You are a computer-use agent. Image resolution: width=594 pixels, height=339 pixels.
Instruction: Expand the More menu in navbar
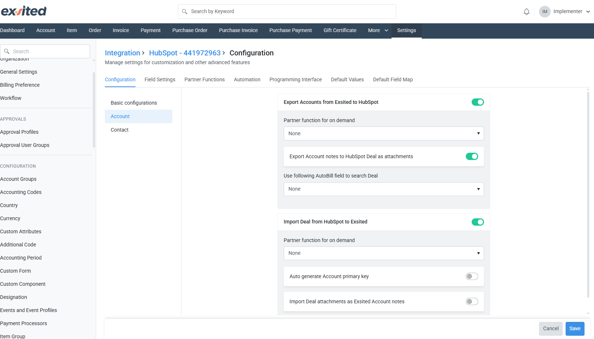(x=378, y=31)
